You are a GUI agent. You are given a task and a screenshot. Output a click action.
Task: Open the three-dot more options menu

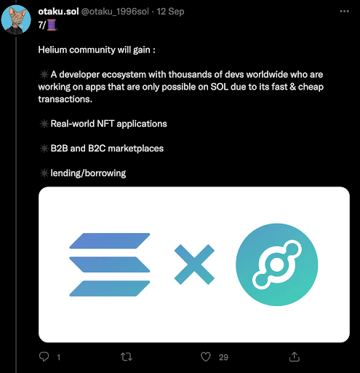coord(344,11)
